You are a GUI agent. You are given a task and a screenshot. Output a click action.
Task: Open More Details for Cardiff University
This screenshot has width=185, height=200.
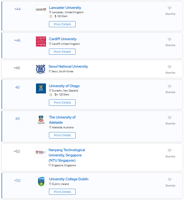(62, 52)
